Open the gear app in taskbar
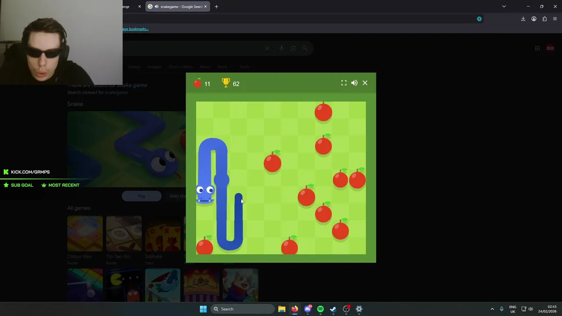The image size is (562, 316). click(x=359, y=309)
